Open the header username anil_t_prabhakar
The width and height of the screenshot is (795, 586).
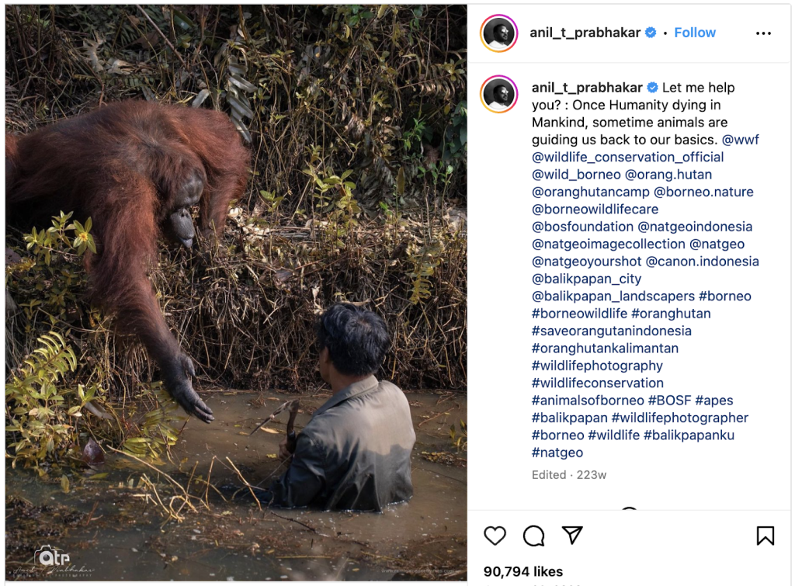(x=586, y=33)
